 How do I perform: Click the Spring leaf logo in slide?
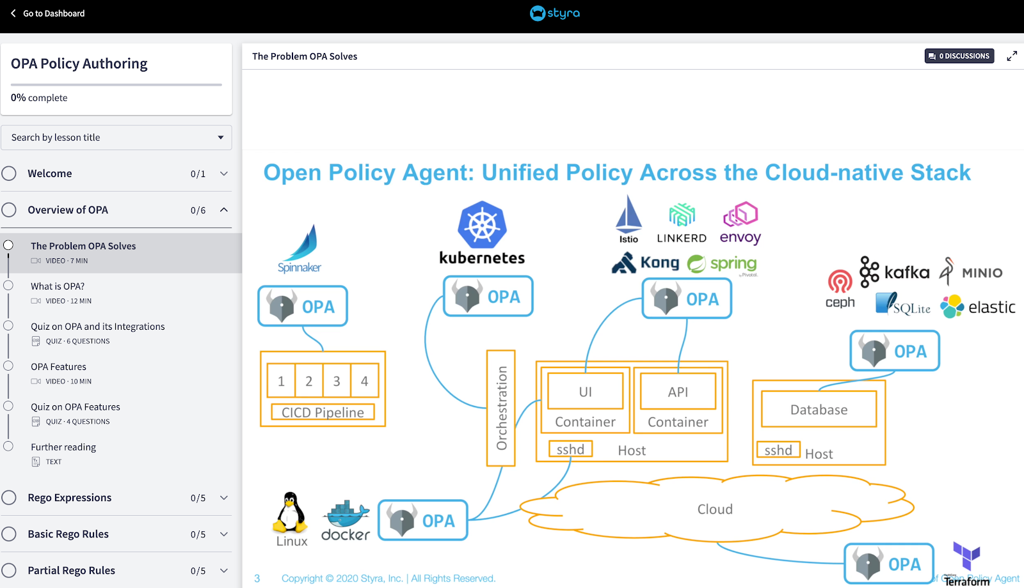point(722,264)
